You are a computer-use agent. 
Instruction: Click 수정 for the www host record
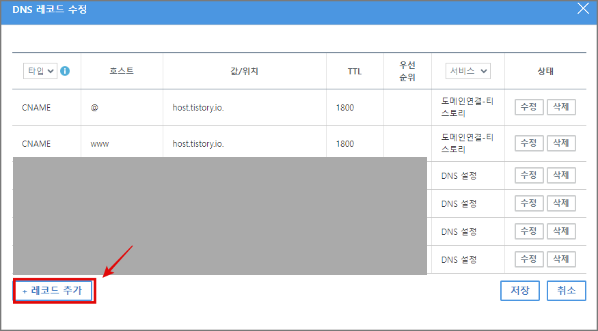coord(529,143)
